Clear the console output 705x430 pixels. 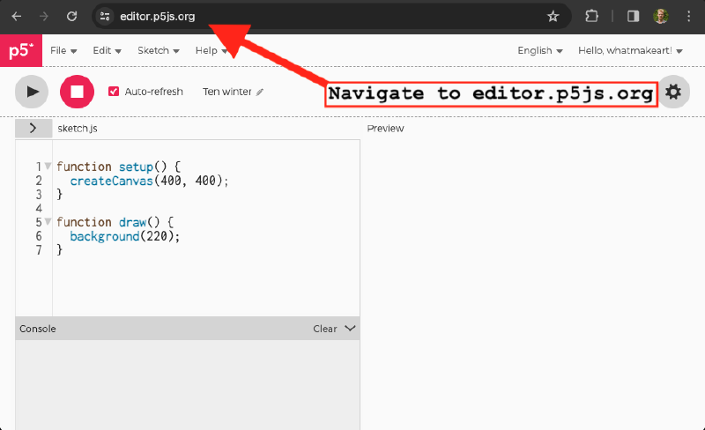(324, 329)
